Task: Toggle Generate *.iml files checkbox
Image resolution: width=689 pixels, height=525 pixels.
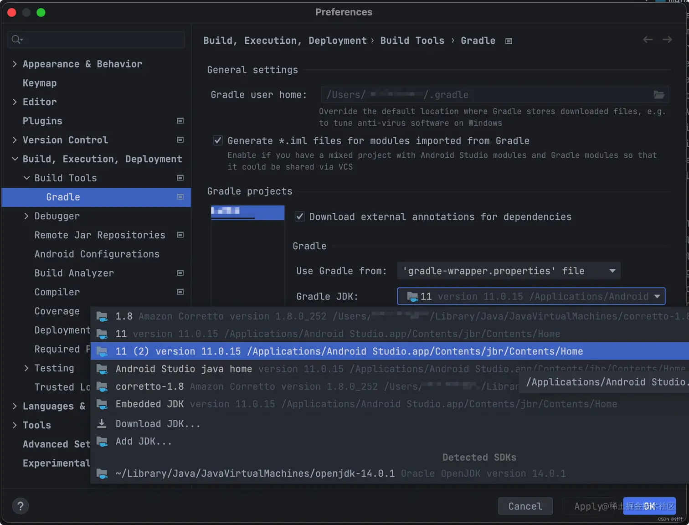Action: tap(218, 140)
